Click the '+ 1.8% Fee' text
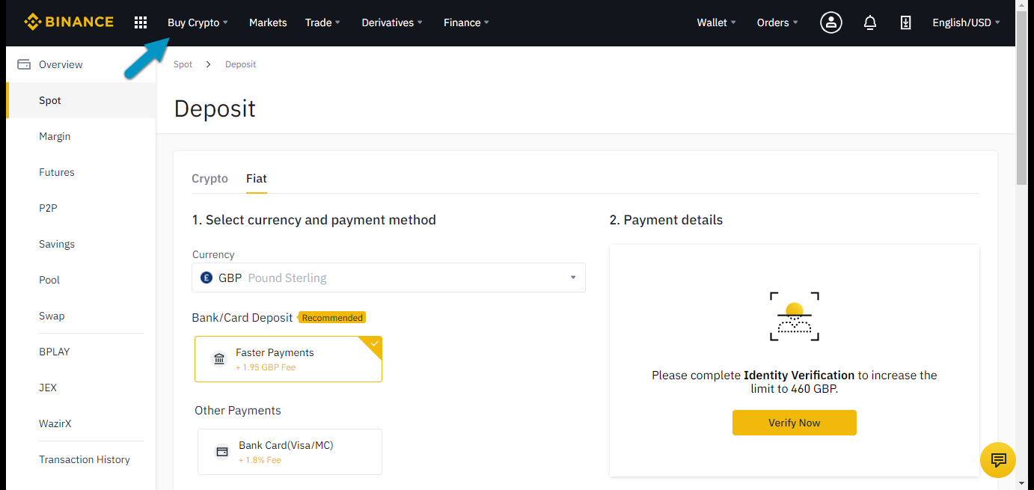 coord(260,460)
